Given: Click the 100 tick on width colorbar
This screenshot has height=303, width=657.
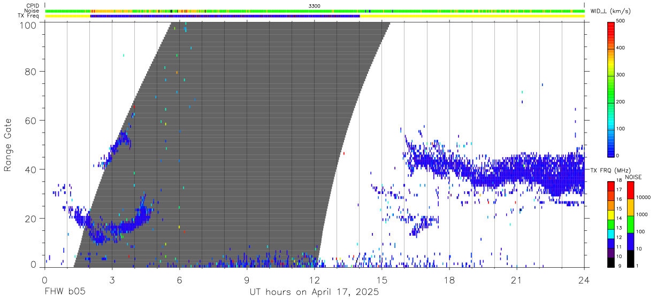Looking at the screenshot, I should (622, 129).
